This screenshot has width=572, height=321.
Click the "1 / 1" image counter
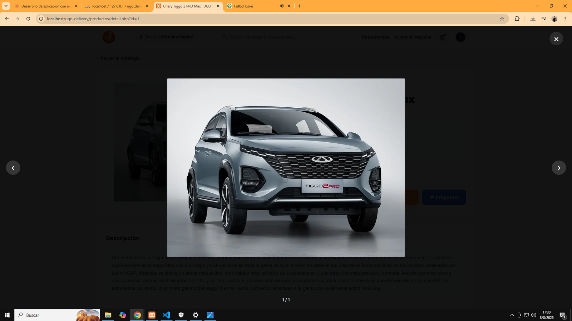pyautogui.click(x=286, y=300)
